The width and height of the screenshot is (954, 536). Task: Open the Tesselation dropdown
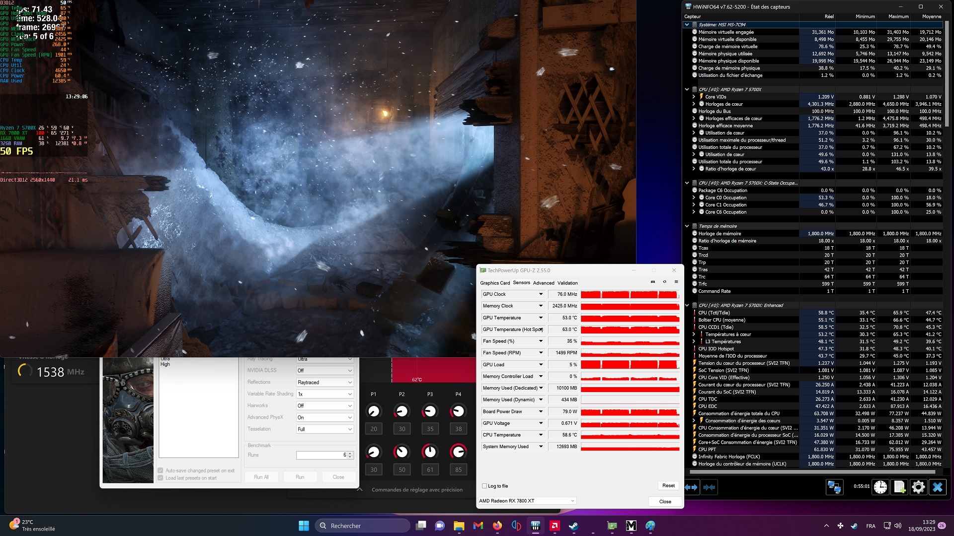pyautogui.click(x=325, y=429)
